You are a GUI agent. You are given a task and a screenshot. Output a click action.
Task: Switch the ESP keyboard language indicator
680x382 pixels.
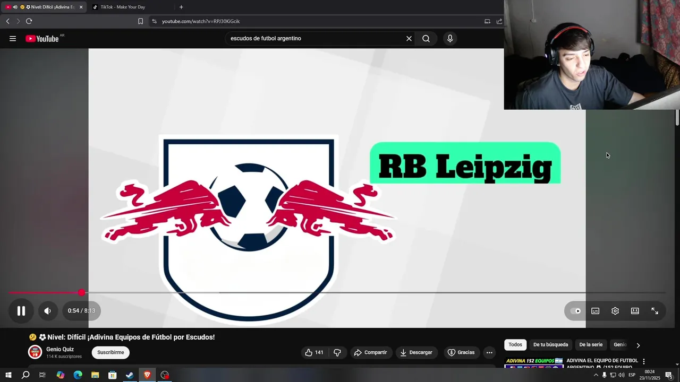coord(632,375)
